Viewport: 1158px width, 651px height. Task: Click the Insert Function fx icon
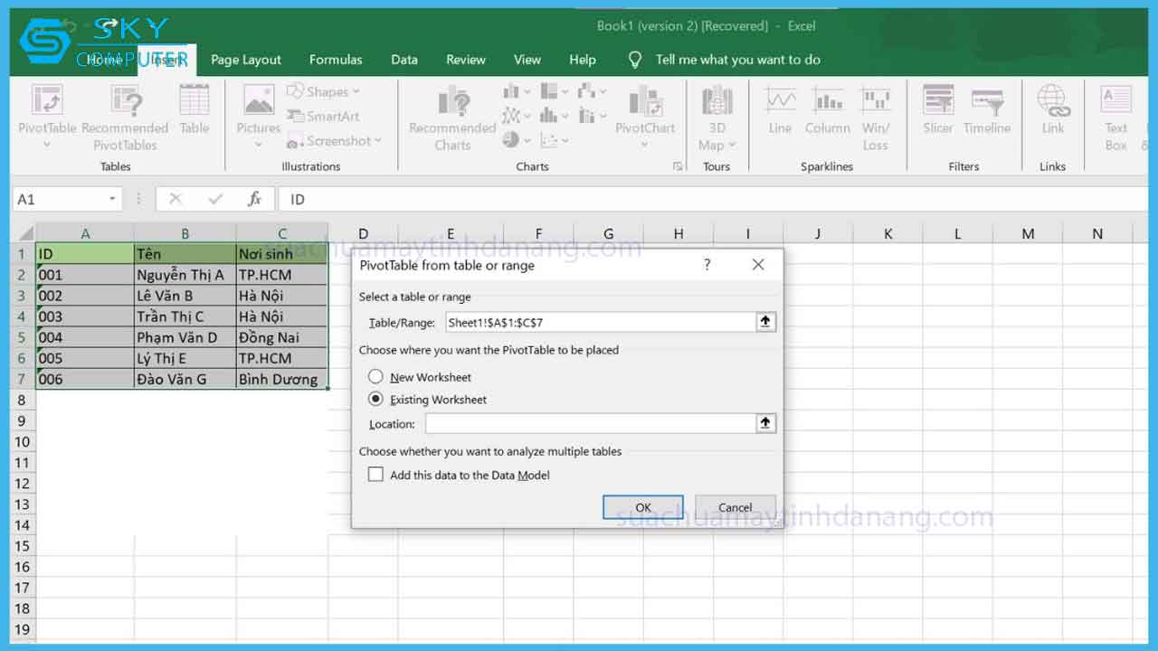255,199
